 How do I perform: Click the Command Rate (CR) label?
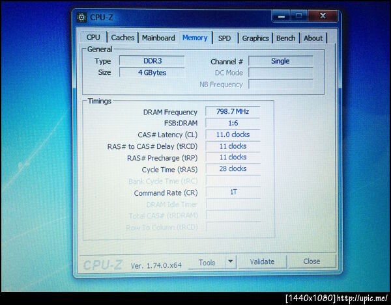[166, 193]
